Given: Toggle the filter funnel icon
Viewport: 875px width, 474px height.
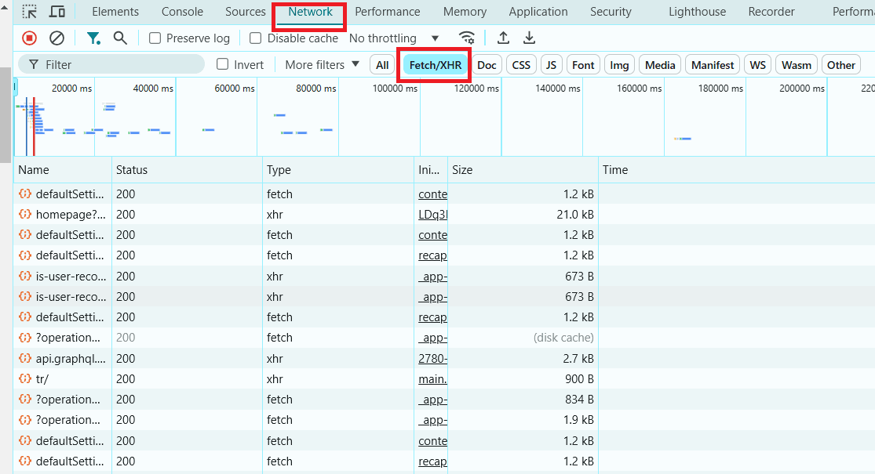Looking at the screenshot, I should (93, 38).
